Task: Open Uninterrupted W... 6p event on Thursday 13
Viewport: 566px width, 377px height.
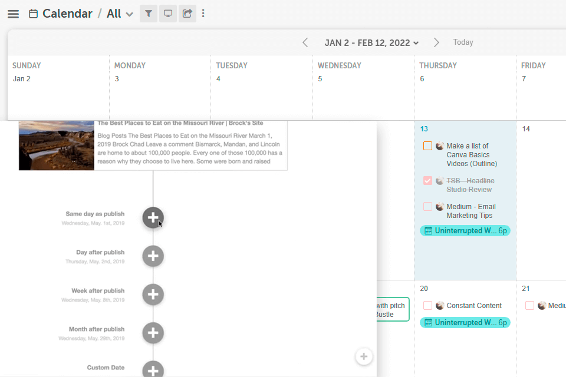Action: 465,231
